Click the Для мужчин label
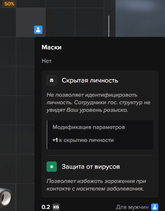 (132, 207)
